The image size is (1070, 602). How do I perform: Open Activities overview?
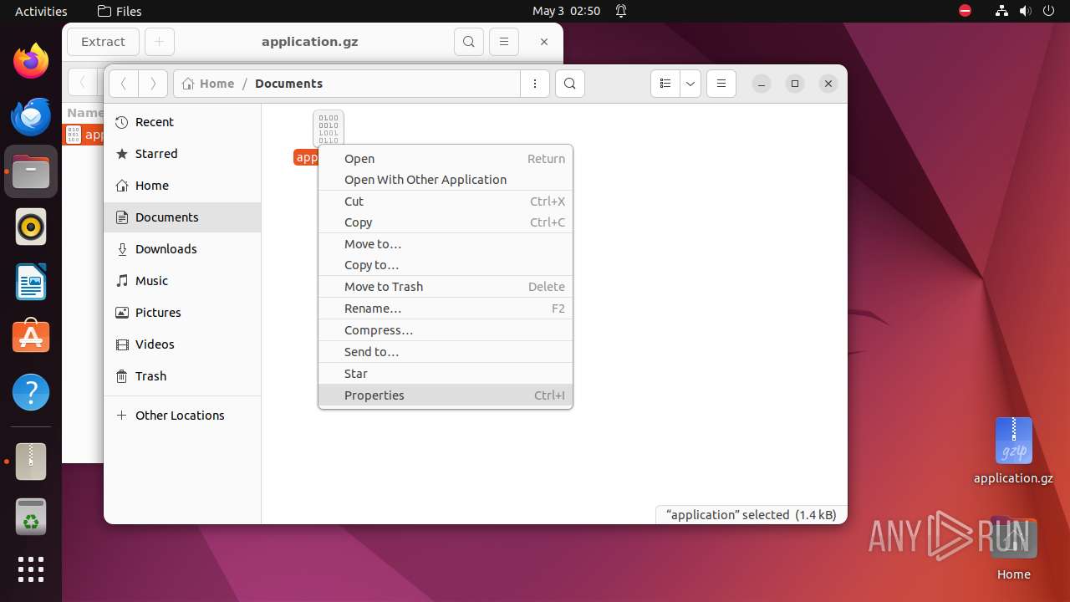pyautogui.click(x=41, y=11)
